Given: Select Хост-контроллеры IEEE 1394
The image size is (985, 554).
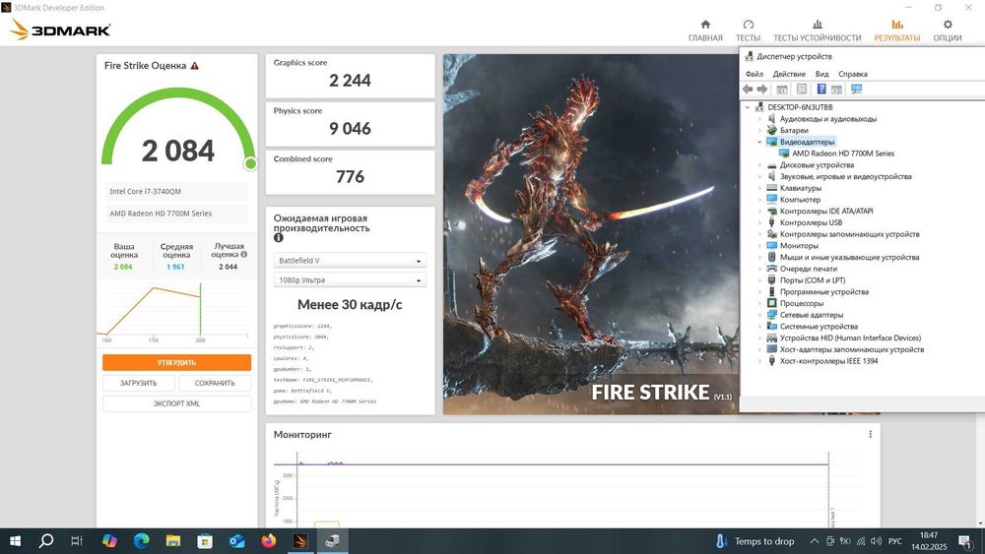Looking at the screenshot, I should [828, 361].
